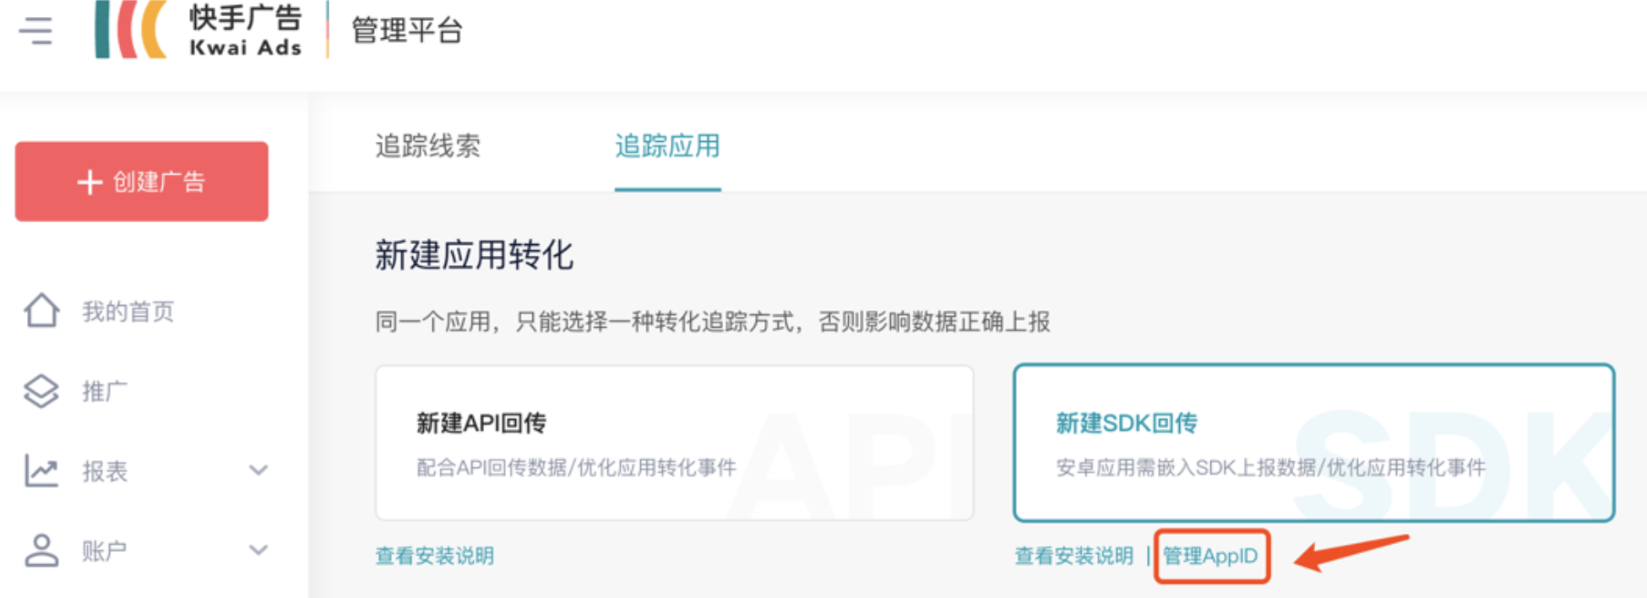The width and height of the screenshot is (1647, 598).
Task: Click the home icon beside 我的首页
Action: pos(41,311)
